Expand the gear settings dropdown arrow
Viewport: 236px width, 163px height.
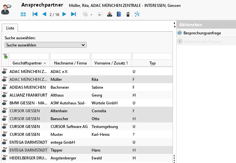click(91, 15)
